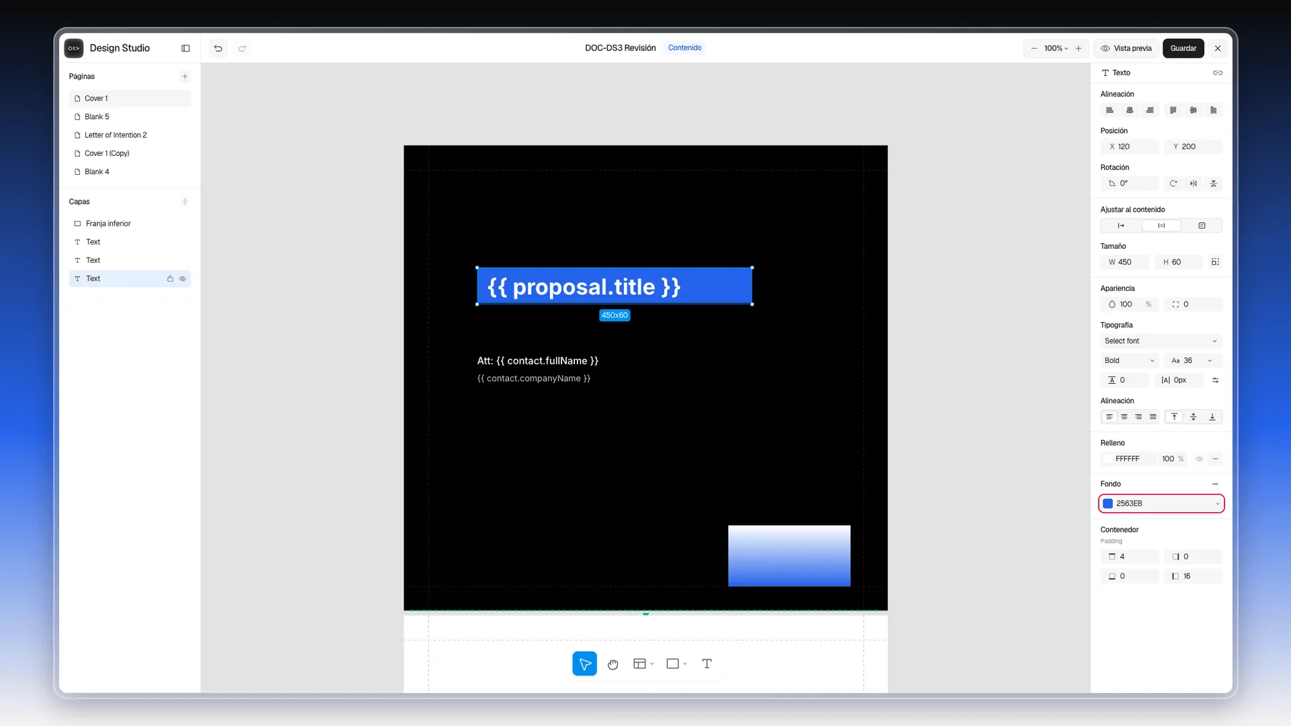Choose auto-width fit content option
Image resolution: width=1291 pixels, height=726 pixels.
(x=1121, y=226)
